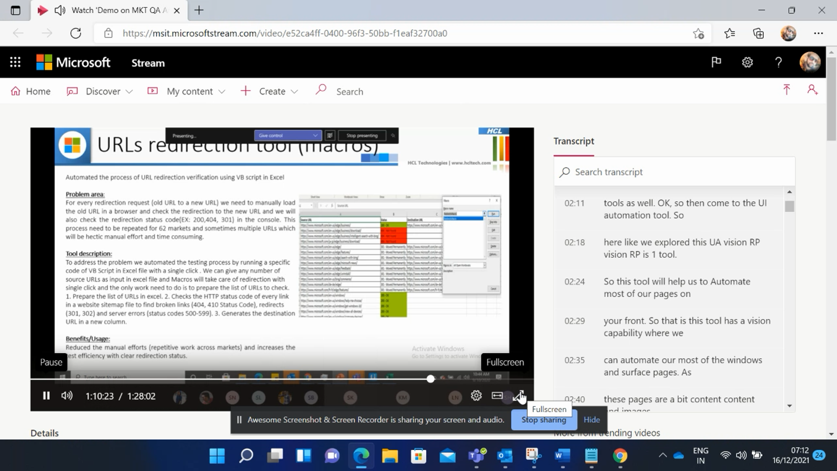Screen dimensions: 837x471
Task: Click the transcript scroll up arrow
Action: pyautogui.click(x=789, y=192)
